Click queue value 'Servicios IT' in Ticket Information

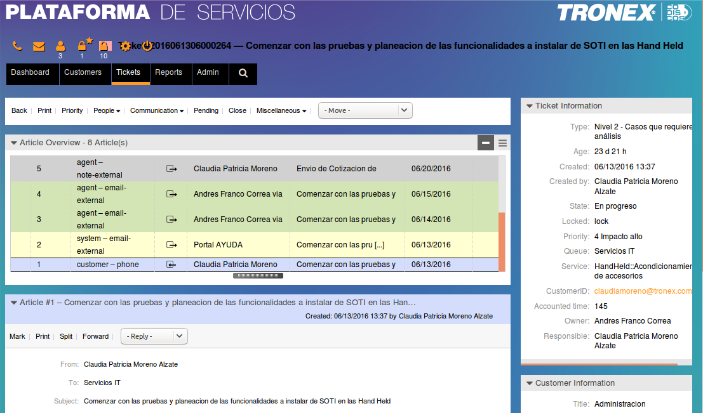614,251
